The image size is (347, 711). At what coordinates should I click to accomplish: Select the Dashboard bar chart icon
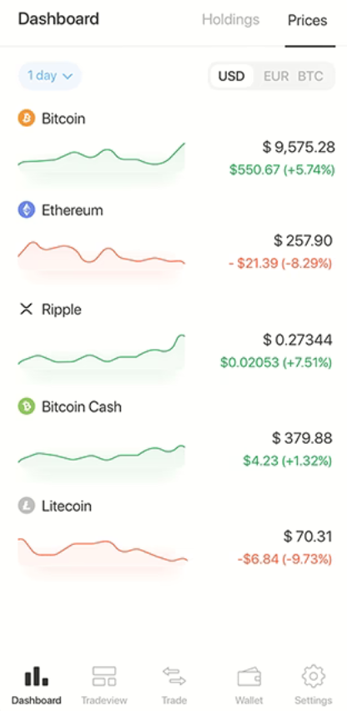point(36,684)
